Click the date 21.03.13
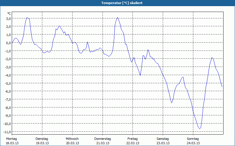This screenshot has width=235, height=146. 103,143
